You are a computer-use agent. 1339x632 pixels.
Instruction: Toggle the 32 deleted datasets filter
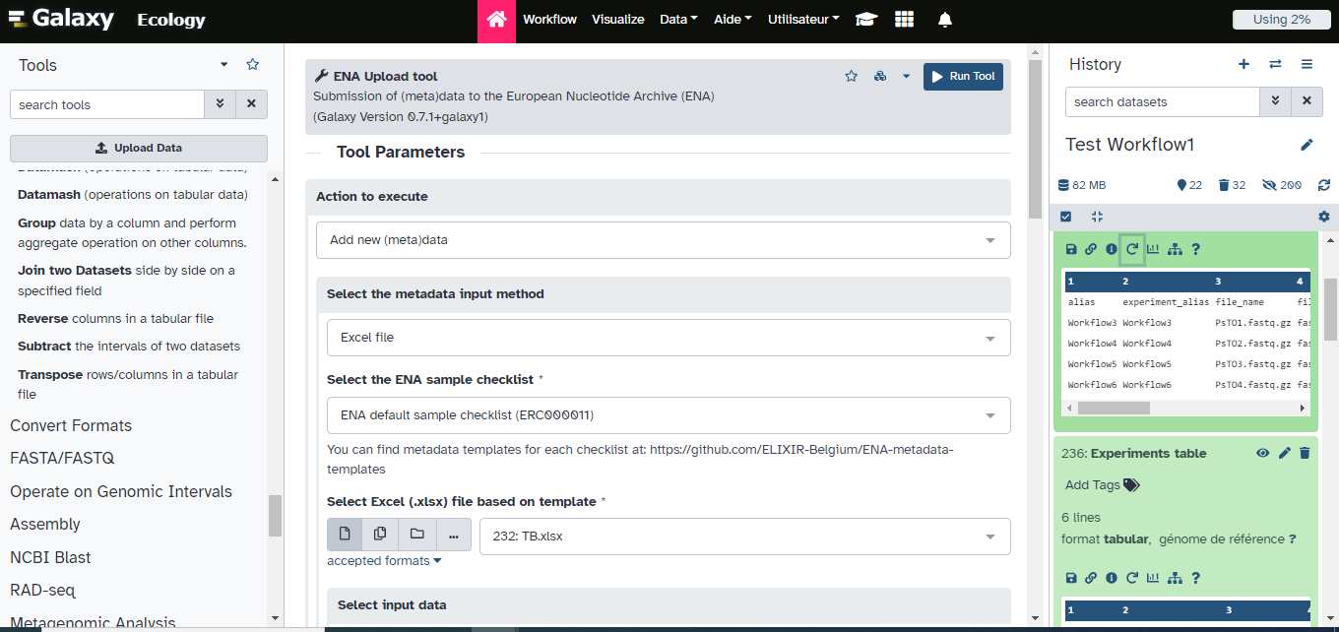pos(1232,185)
